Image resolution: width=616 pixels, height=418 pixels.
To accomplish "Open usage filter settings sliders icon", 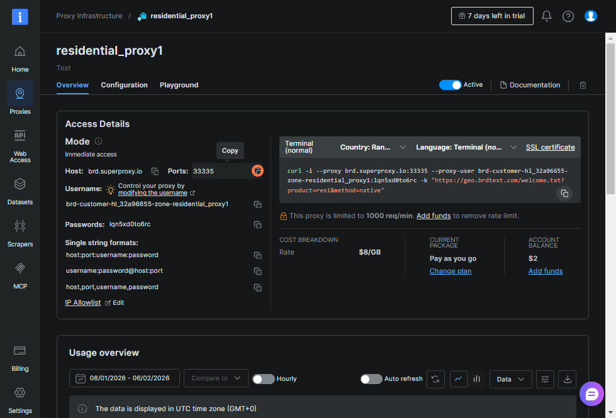I will pos(545,379).
